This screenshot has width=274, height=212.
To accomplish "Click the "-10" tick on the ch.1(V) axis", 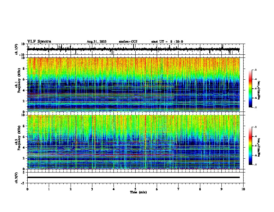I will [x=22, y=55].
